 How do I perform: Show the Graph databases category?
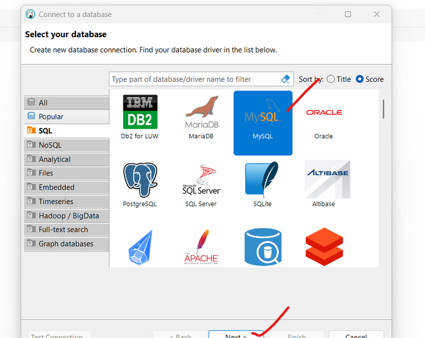[66, 244]
